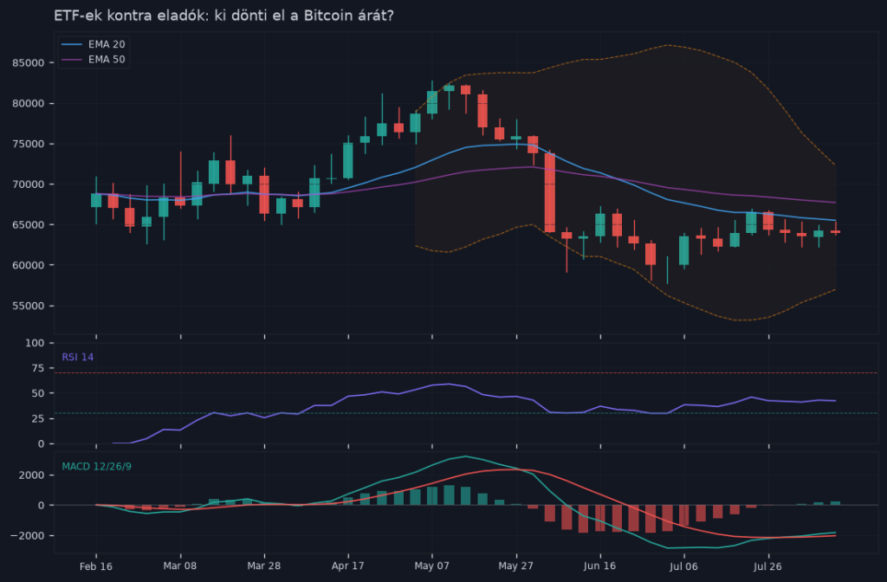The width and height of the screenshot is (887, 582).
Task: Click the blue EMA 20 legend line swatch
Action: point(72,44)
